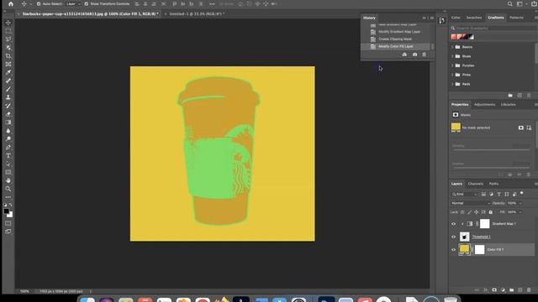Switch to the Swatches tab
This screenshot has width=538, height=302.
[x=474, y=18]
